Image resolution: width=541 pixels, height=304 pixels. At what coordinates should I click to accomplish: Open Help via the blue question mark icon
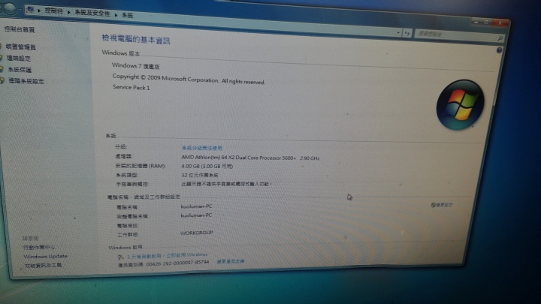(x=499, y=50)
